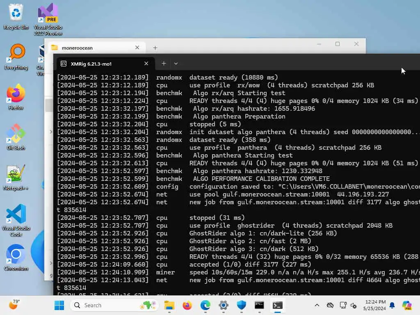
Task: Launch Chromium from the desktop
Action: tap(16, 258)
